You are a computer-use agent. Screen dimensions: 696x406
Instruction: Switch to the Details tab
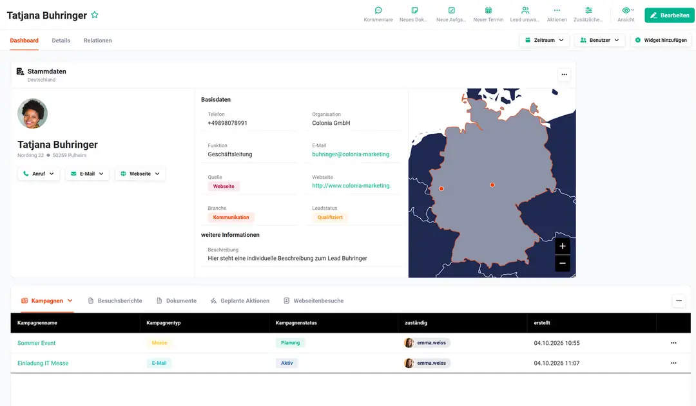click(x=61, y=41)
